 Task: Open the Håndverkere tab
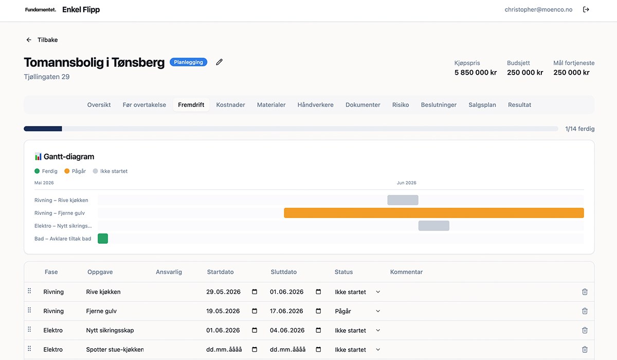pos(315,105)
